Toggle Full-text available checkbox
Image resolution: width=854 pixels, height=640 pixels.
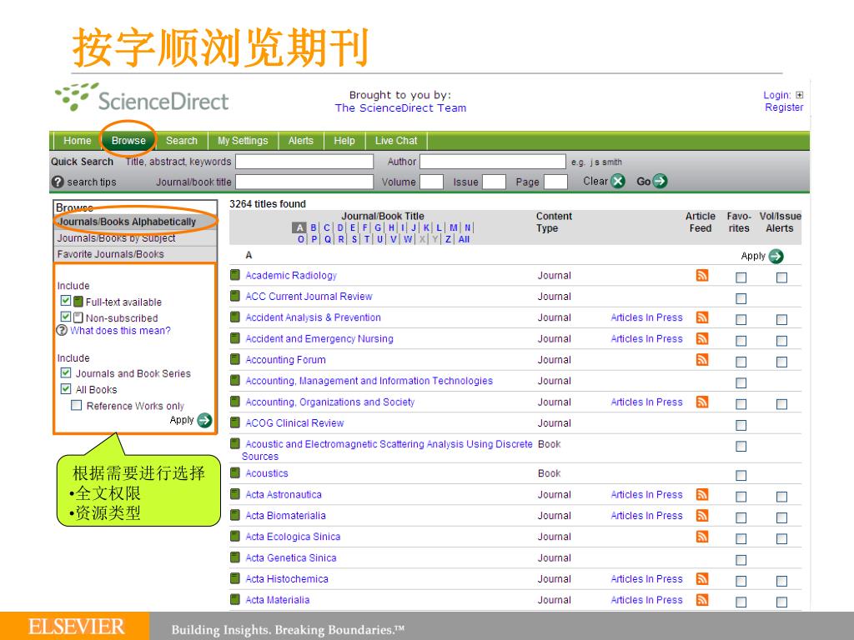[x=65, y=300]
